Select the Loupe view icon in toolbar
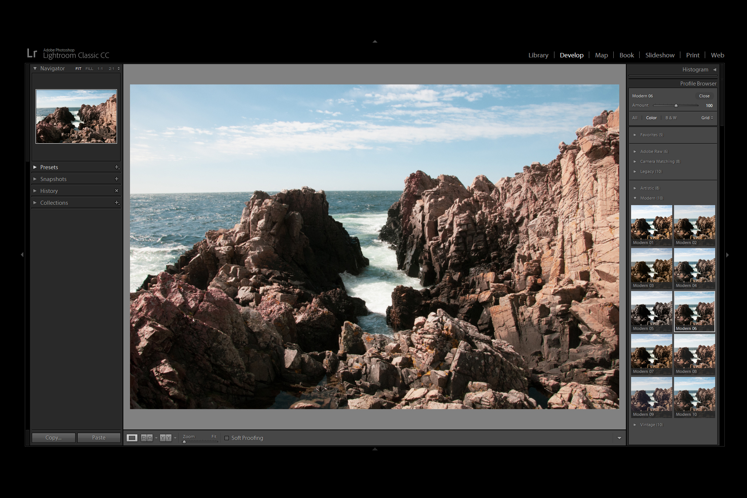Viewport: 747px width, 498px height. coord(132,437)
